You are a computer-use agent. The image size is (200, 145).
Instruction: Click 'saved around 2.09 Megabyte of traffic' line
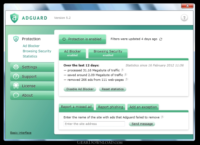[95, 75]
